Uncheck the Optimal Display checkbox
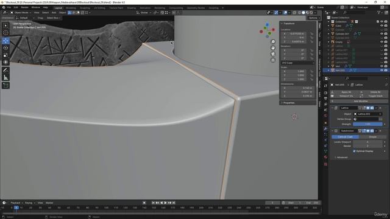The height and width of the screenshot is (219, 390). [354, 151]
